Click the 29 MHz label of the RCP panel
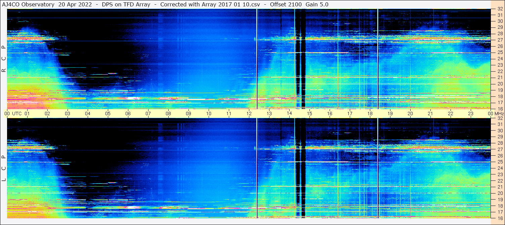Viewport: 505px width, 225px height. [x=500, y=27]
